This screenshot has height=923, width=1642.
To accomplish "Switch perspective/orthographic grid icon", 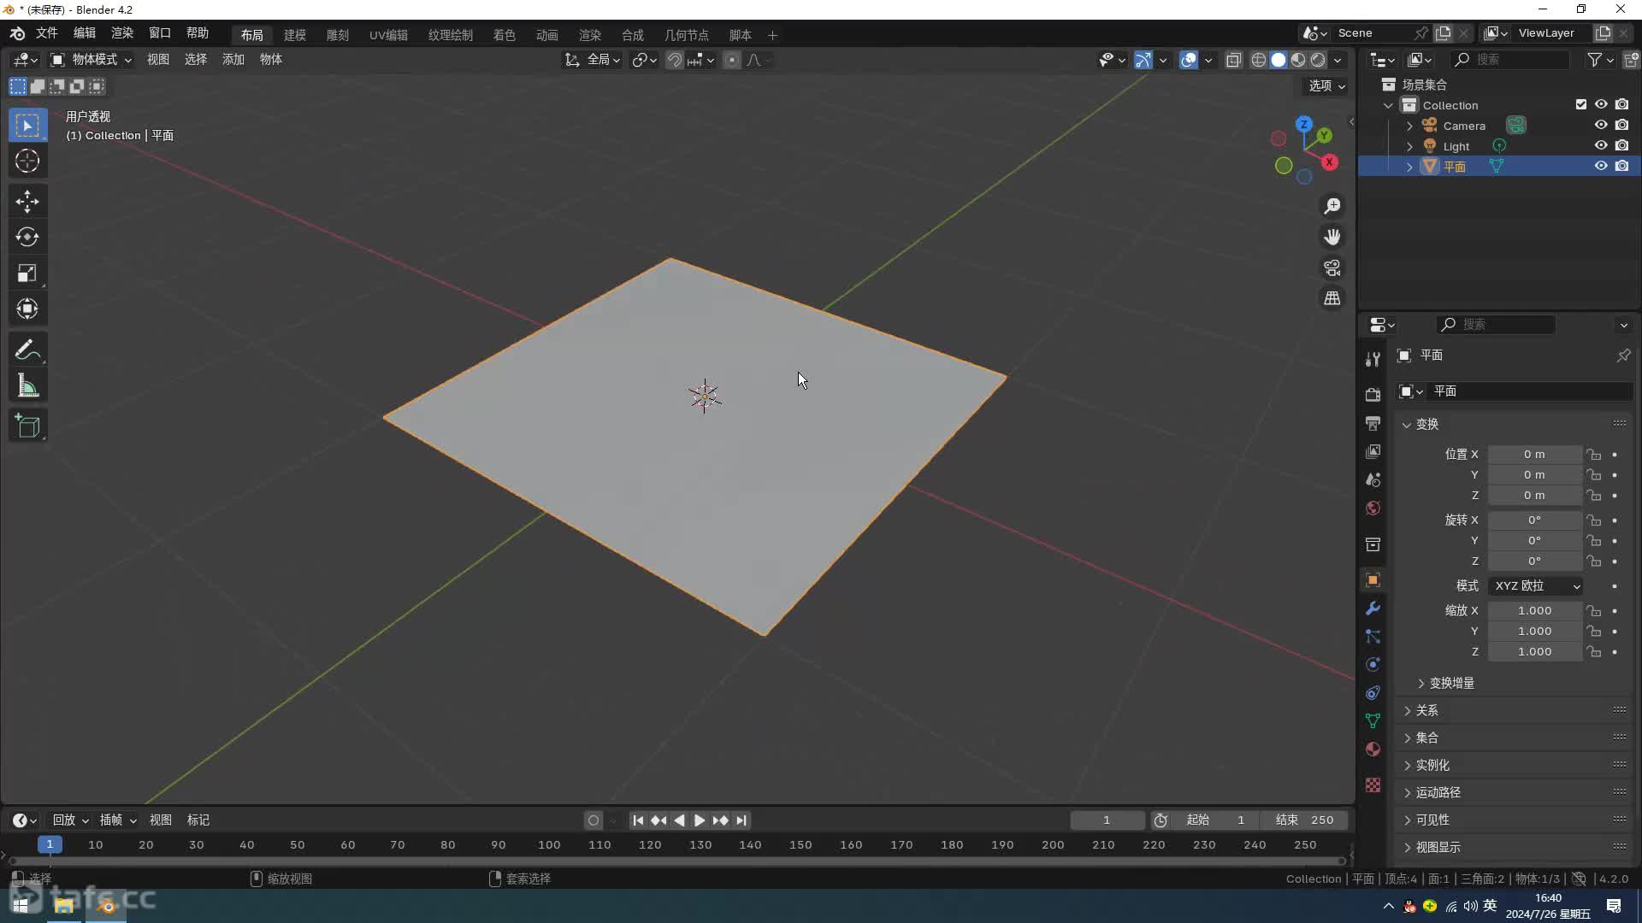I will (1332, 298).
